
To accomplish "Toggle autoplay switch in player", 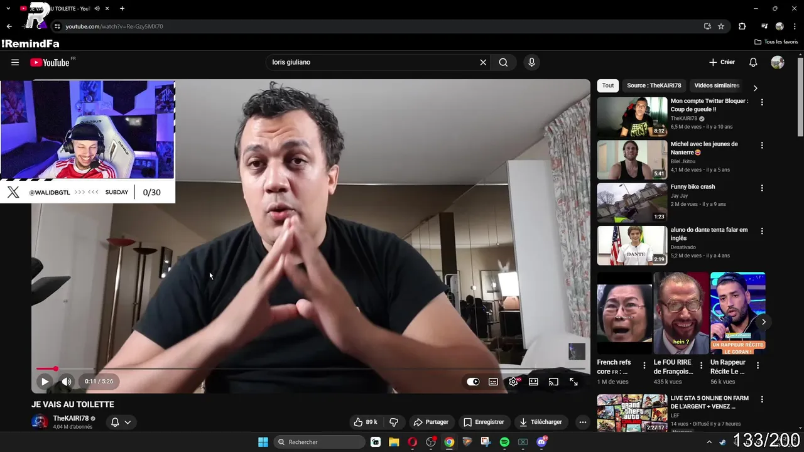I will tap(473, 382).
